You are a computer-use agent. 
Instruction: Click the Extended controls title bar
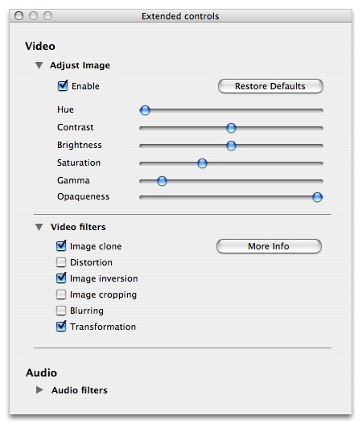(x=180, y=16)
